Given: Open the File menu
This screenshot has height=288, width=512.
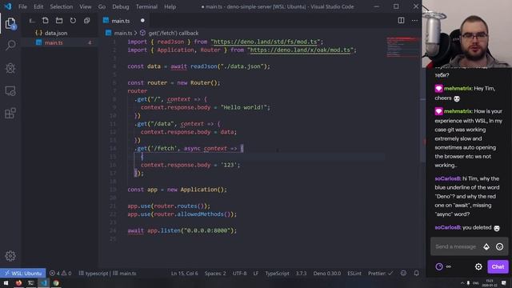Looking at the screenshot, I should 22,6.
